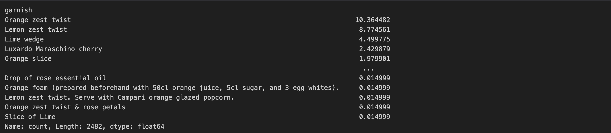
Task: Click the ellipsis truncation marker
Action: click(x=369, y=69)
